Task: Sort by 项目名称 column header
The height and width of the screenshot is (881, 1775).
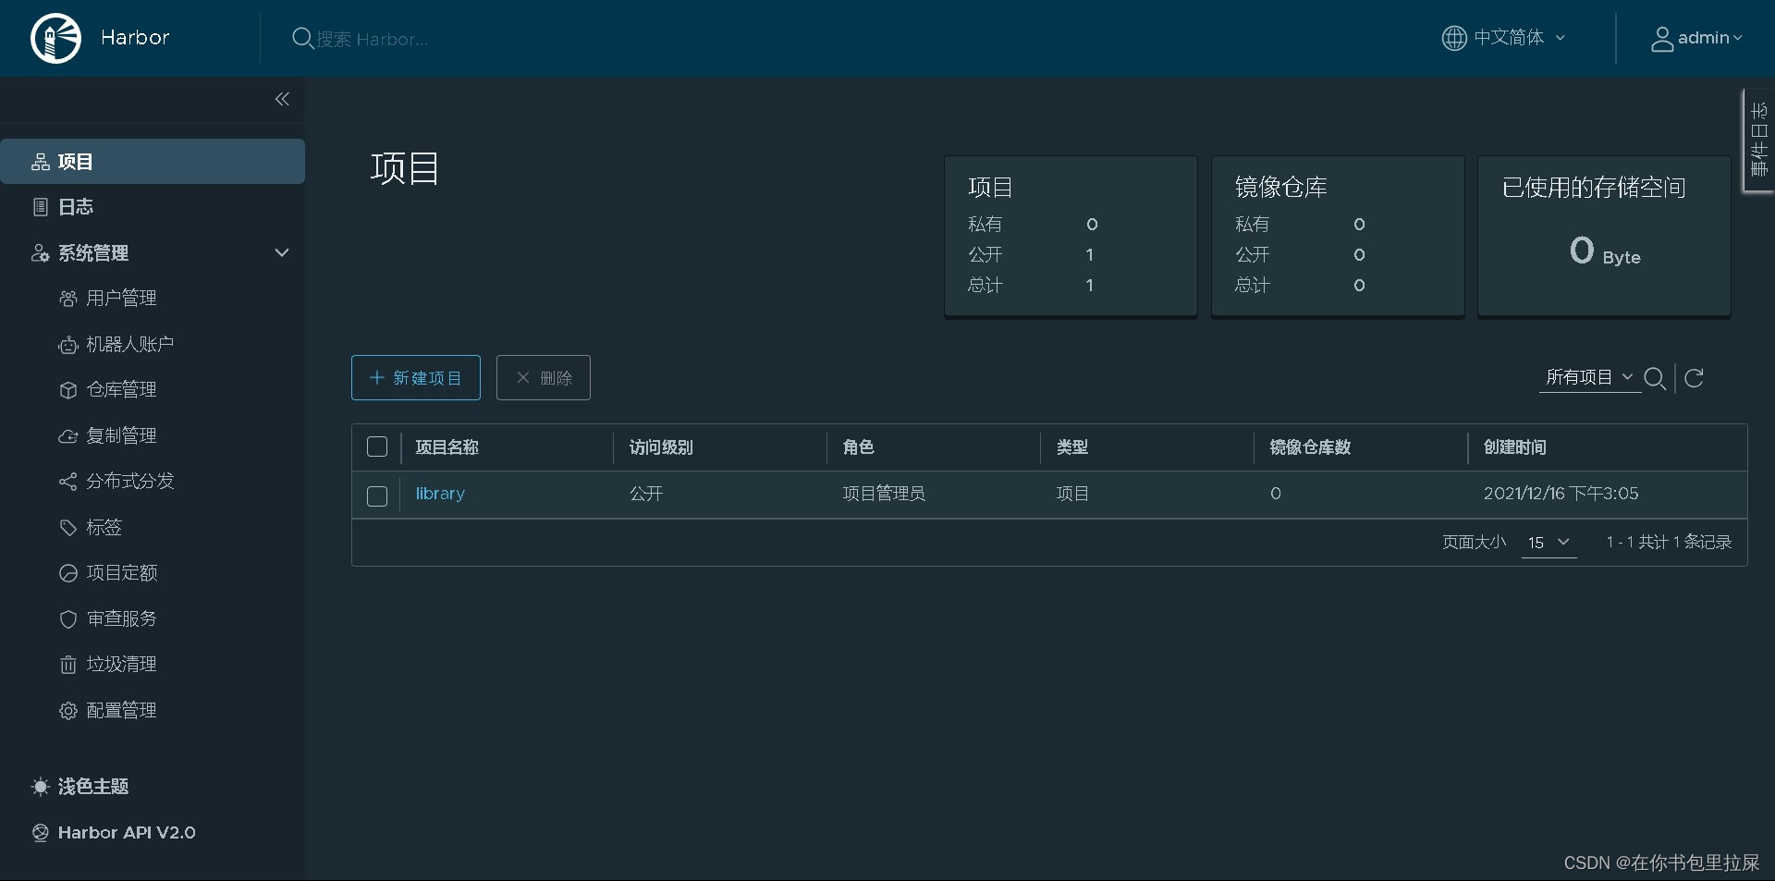Action: click(447, 447)
